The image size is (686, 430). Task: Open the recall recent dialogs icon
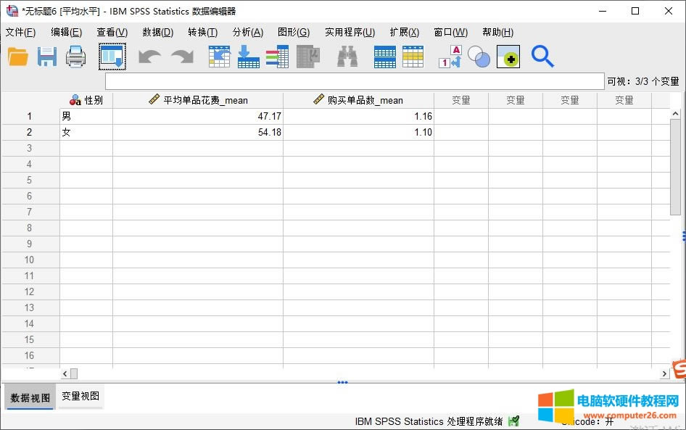point(112,57)
